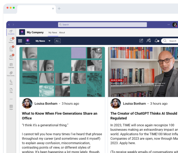Open the user profile avatar at top
Image resolution: width=178 pixels, height=153 pixels.
tap(175, 25)
